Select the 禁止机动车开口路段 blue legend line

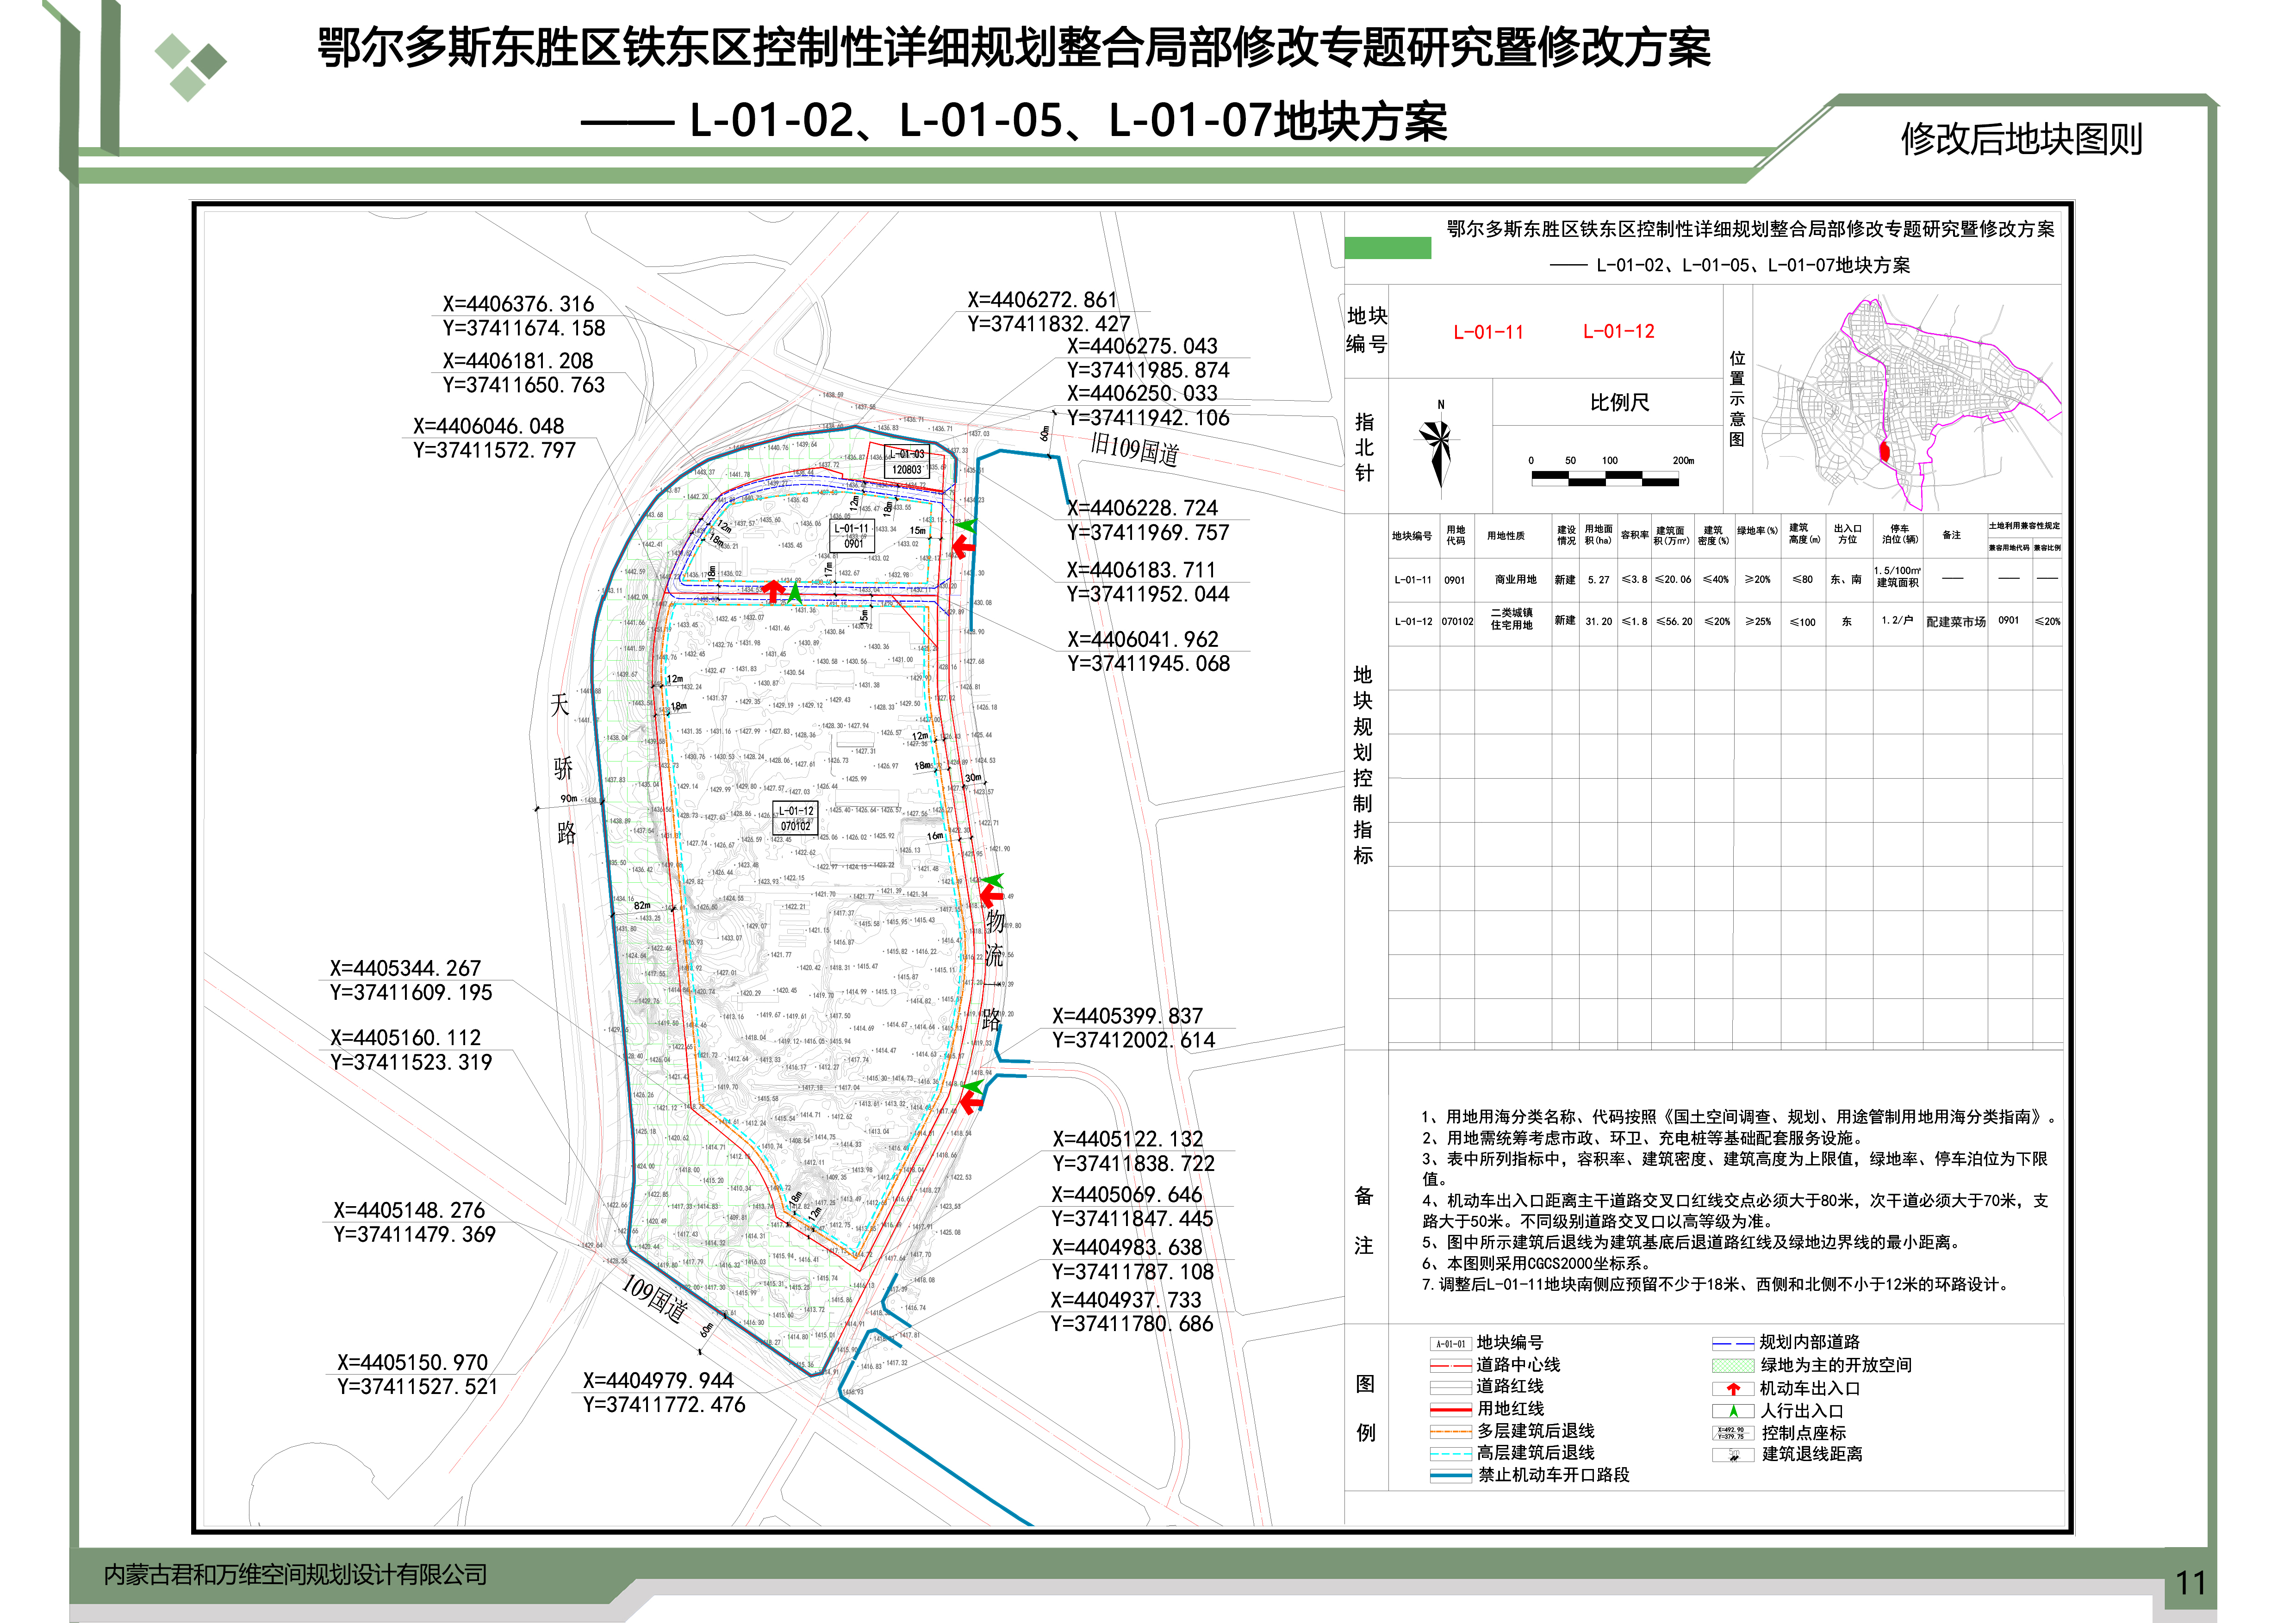click(1450, 1475)
